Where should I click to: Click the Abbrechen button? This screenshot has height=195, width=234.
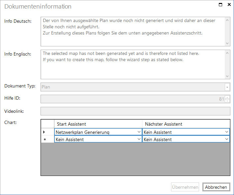(216, 187)
